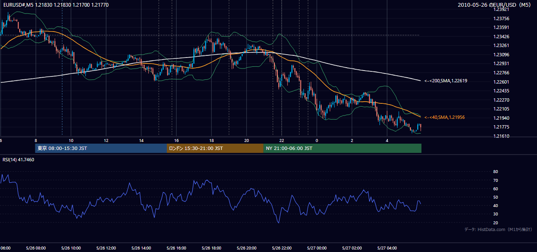Click price axis value 1.23426
Screen dimensions: 537x252
coord(501,37)
